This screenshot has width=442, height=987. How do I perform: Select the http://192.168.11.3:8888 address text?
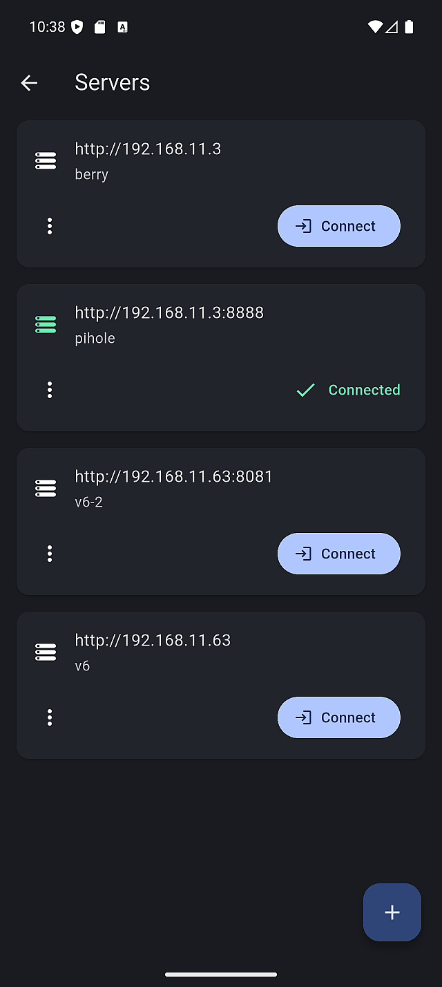[169, 312]
